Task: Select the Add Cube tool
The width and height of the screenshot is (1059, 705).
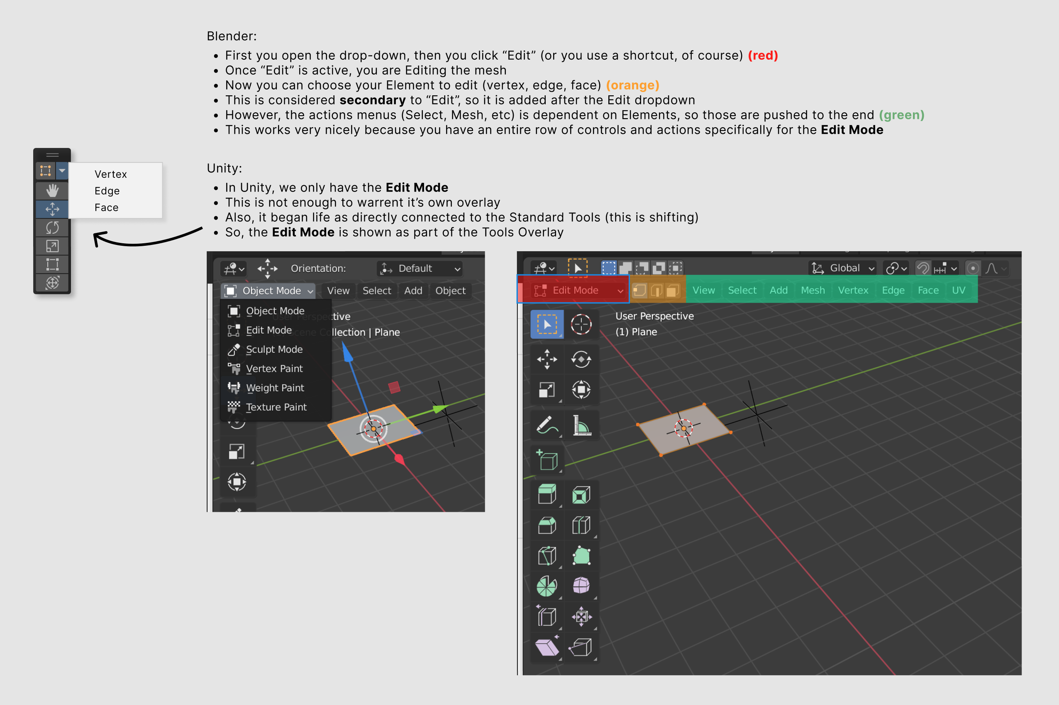Action: [x=547, y=460]
